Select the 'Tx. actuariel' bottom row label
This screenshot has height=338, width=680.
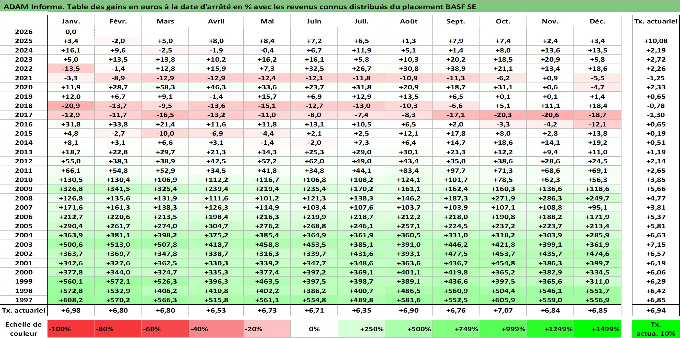pos(23,310)
